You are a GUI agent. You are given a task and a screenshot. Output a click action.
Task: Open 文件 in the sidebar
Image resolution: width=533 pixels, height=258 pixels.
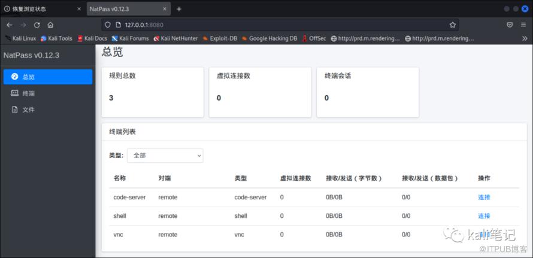[29, 110]
